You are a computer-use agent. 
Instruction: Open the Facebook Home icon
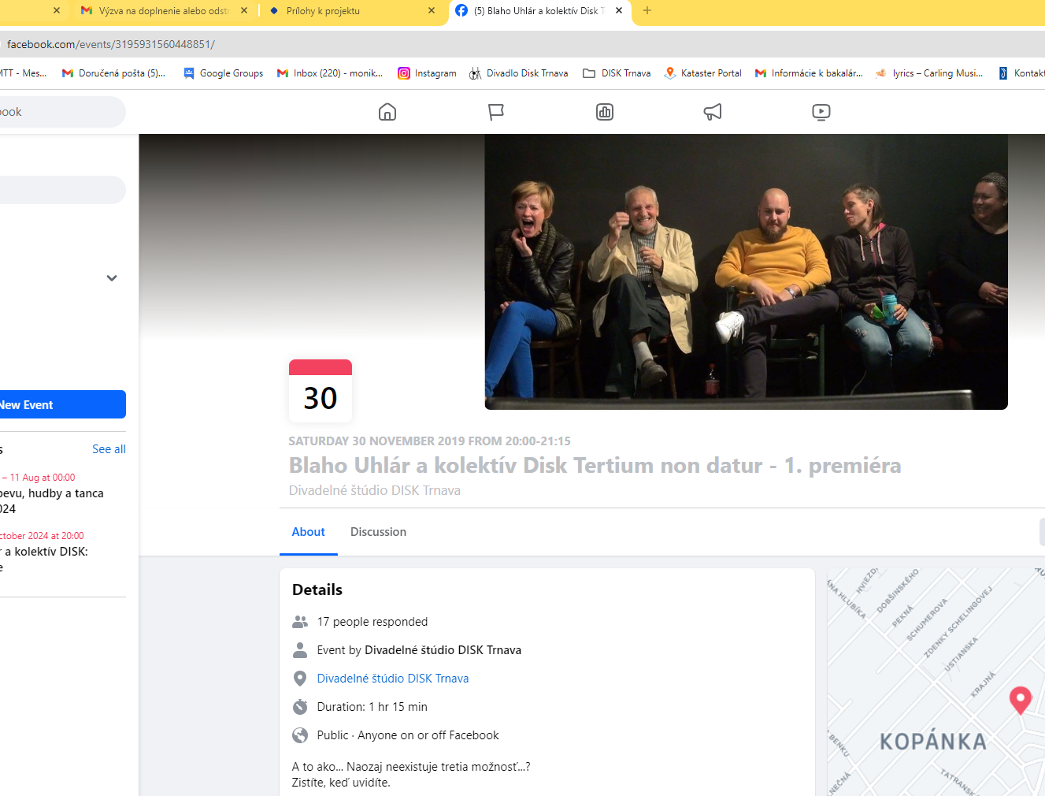(387, 112)
